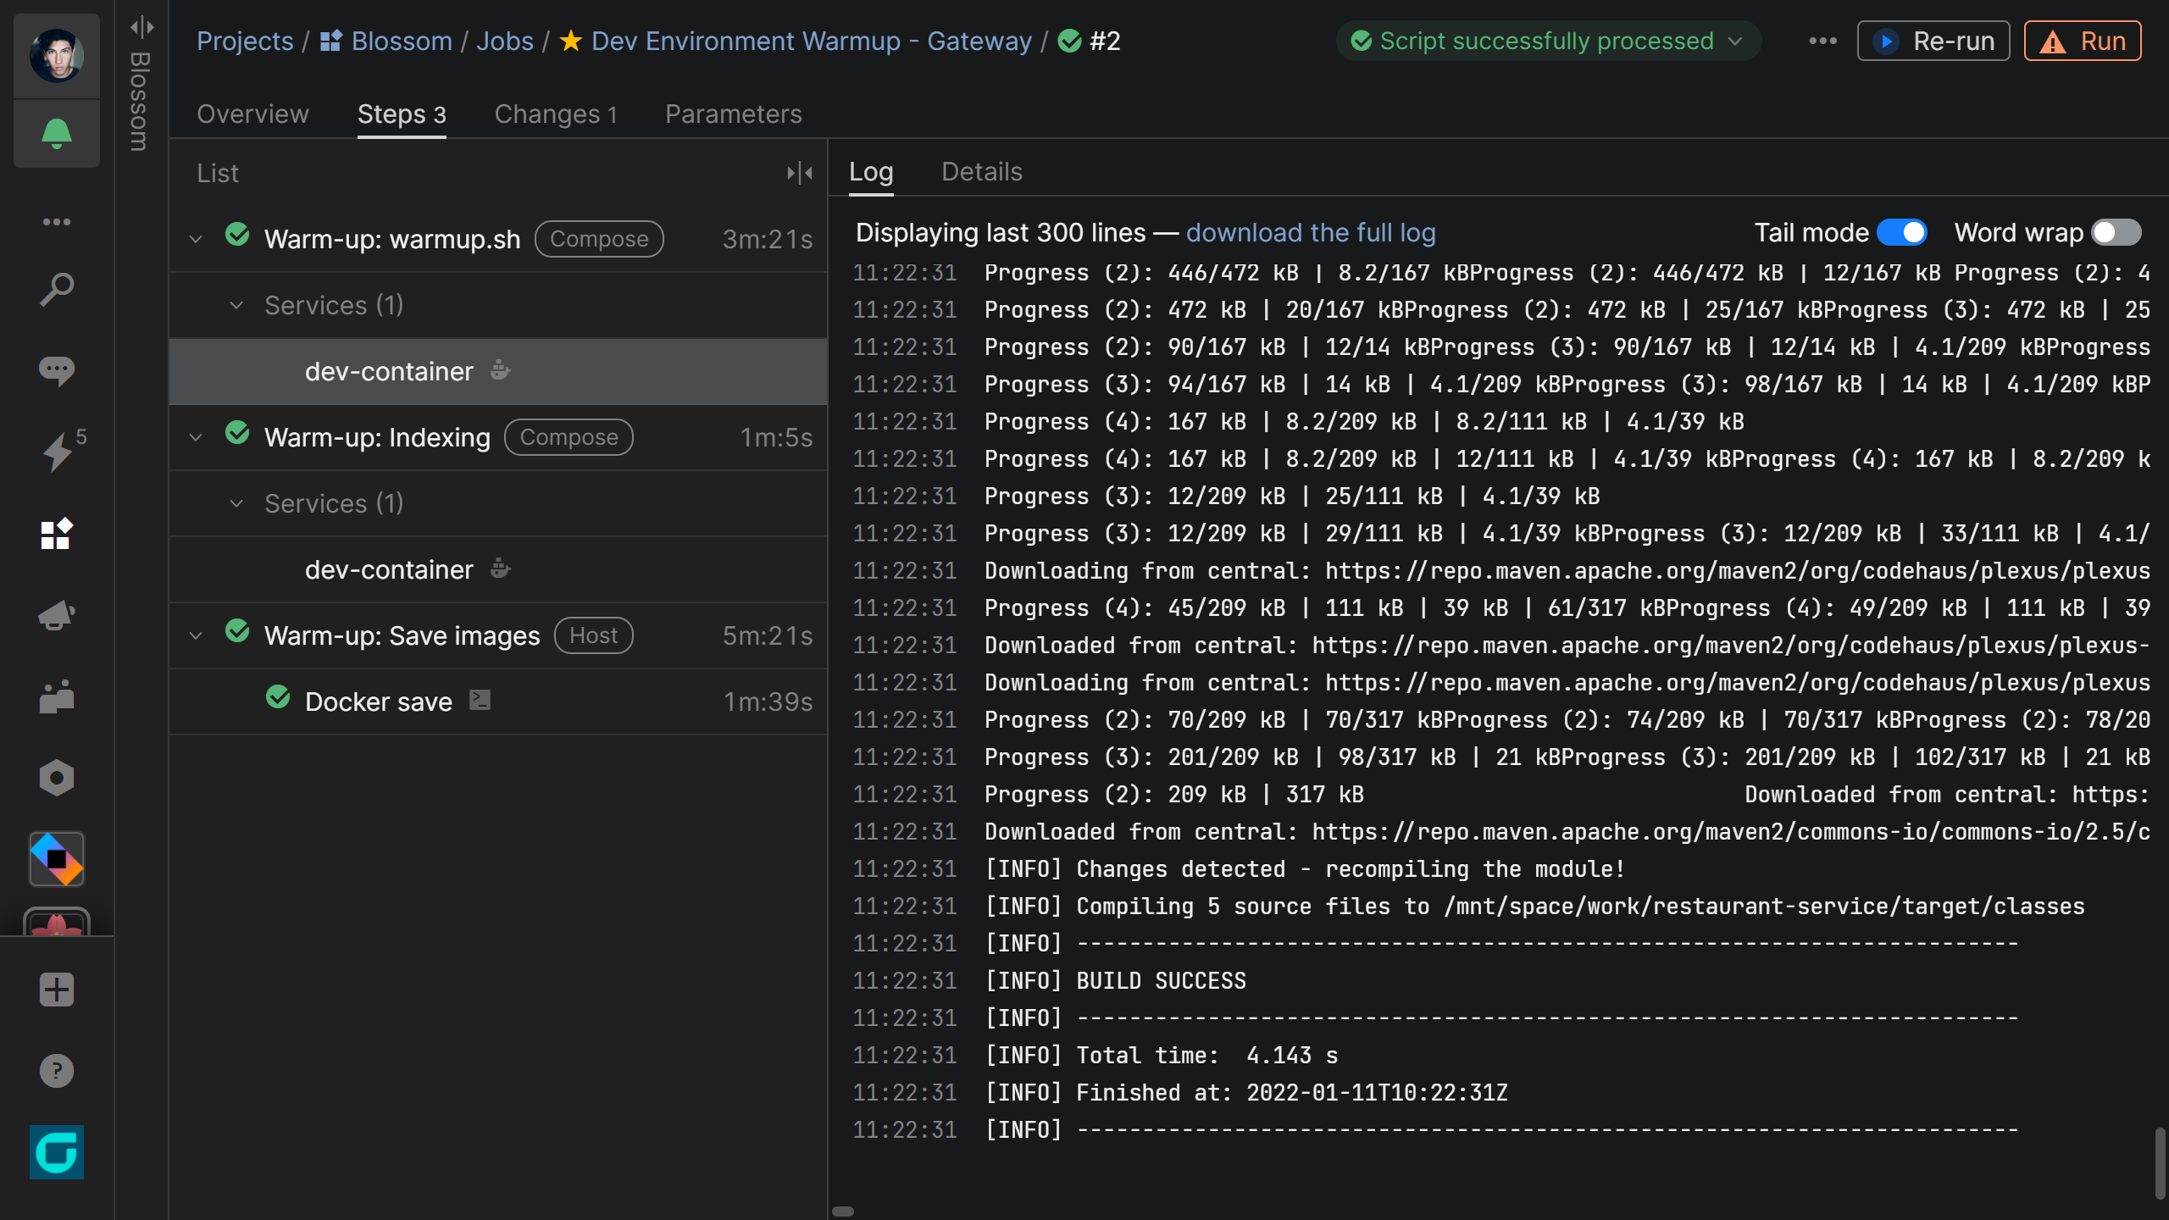
Task: Open the Script successfully processed dropdown
Action: click(x=1548, y=41)
